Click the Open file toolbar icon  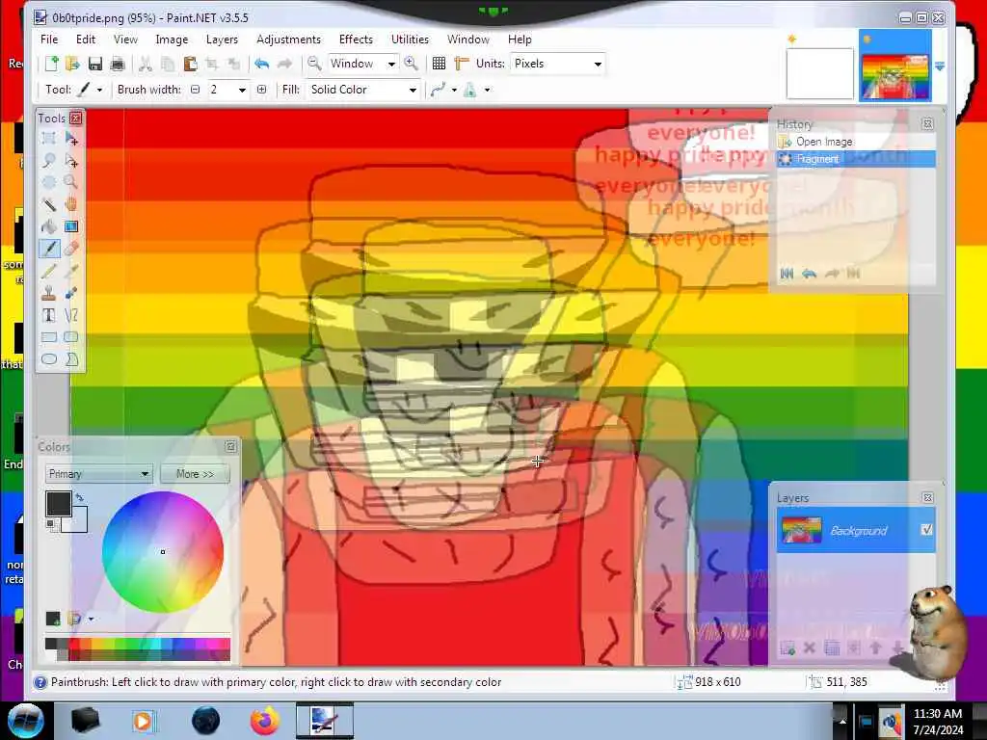[x=72, y=64]
